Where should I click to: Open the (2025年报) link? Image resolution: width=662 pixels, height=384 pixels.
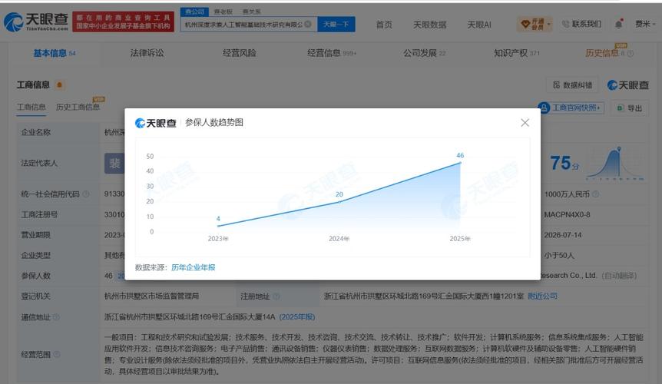pyautogui.click(x=297, y=317)
